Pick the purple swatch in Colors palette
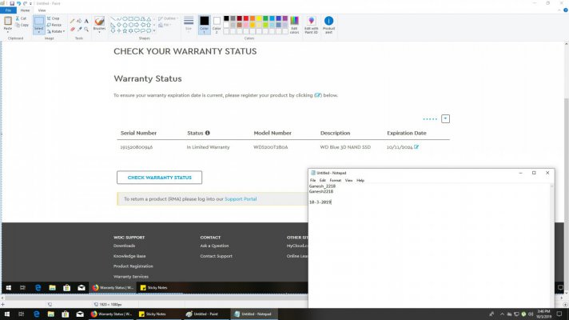Viewport: 569px width, 320px height. pyautogui.click(x=285, y=18)
